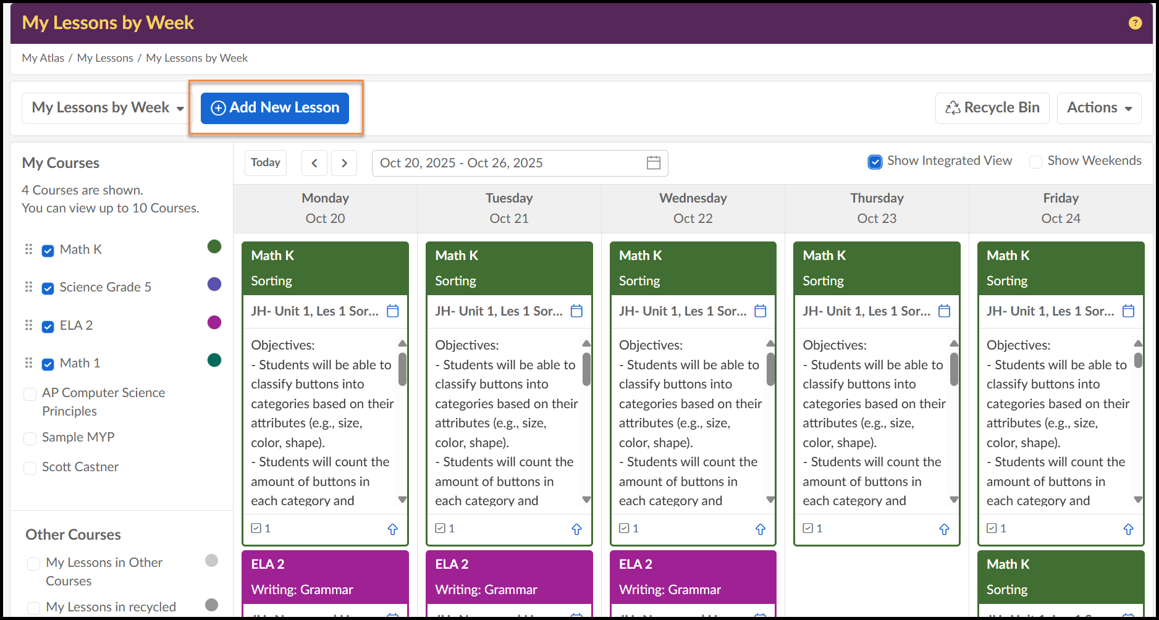Click calendar icon on Monday Math K lesson
Image resolution: width=1159 pixels, height=620 pixels.
tap(393, 311)
